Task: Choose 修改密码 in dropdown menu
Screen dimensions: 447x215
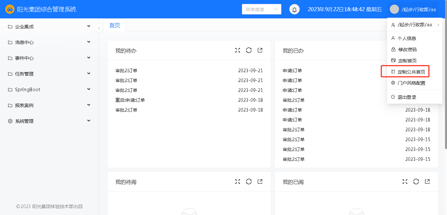Action: pos(407,50)
